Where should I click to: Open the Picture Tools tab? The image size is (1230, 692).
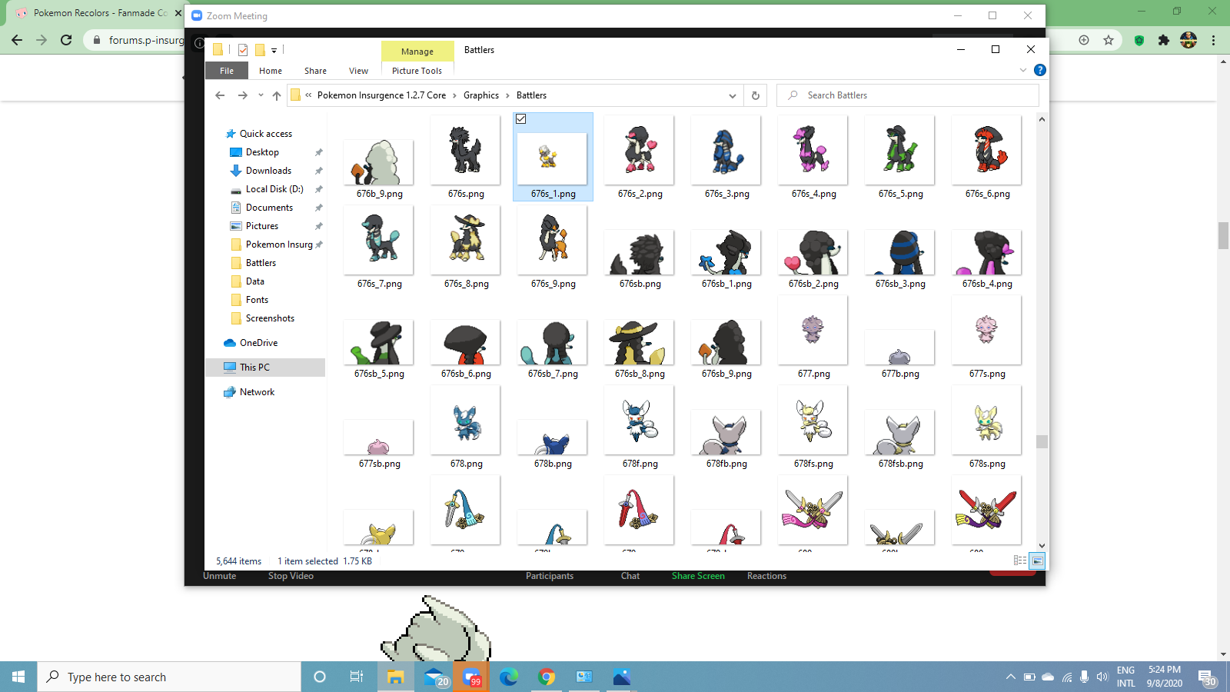[417, 71]
